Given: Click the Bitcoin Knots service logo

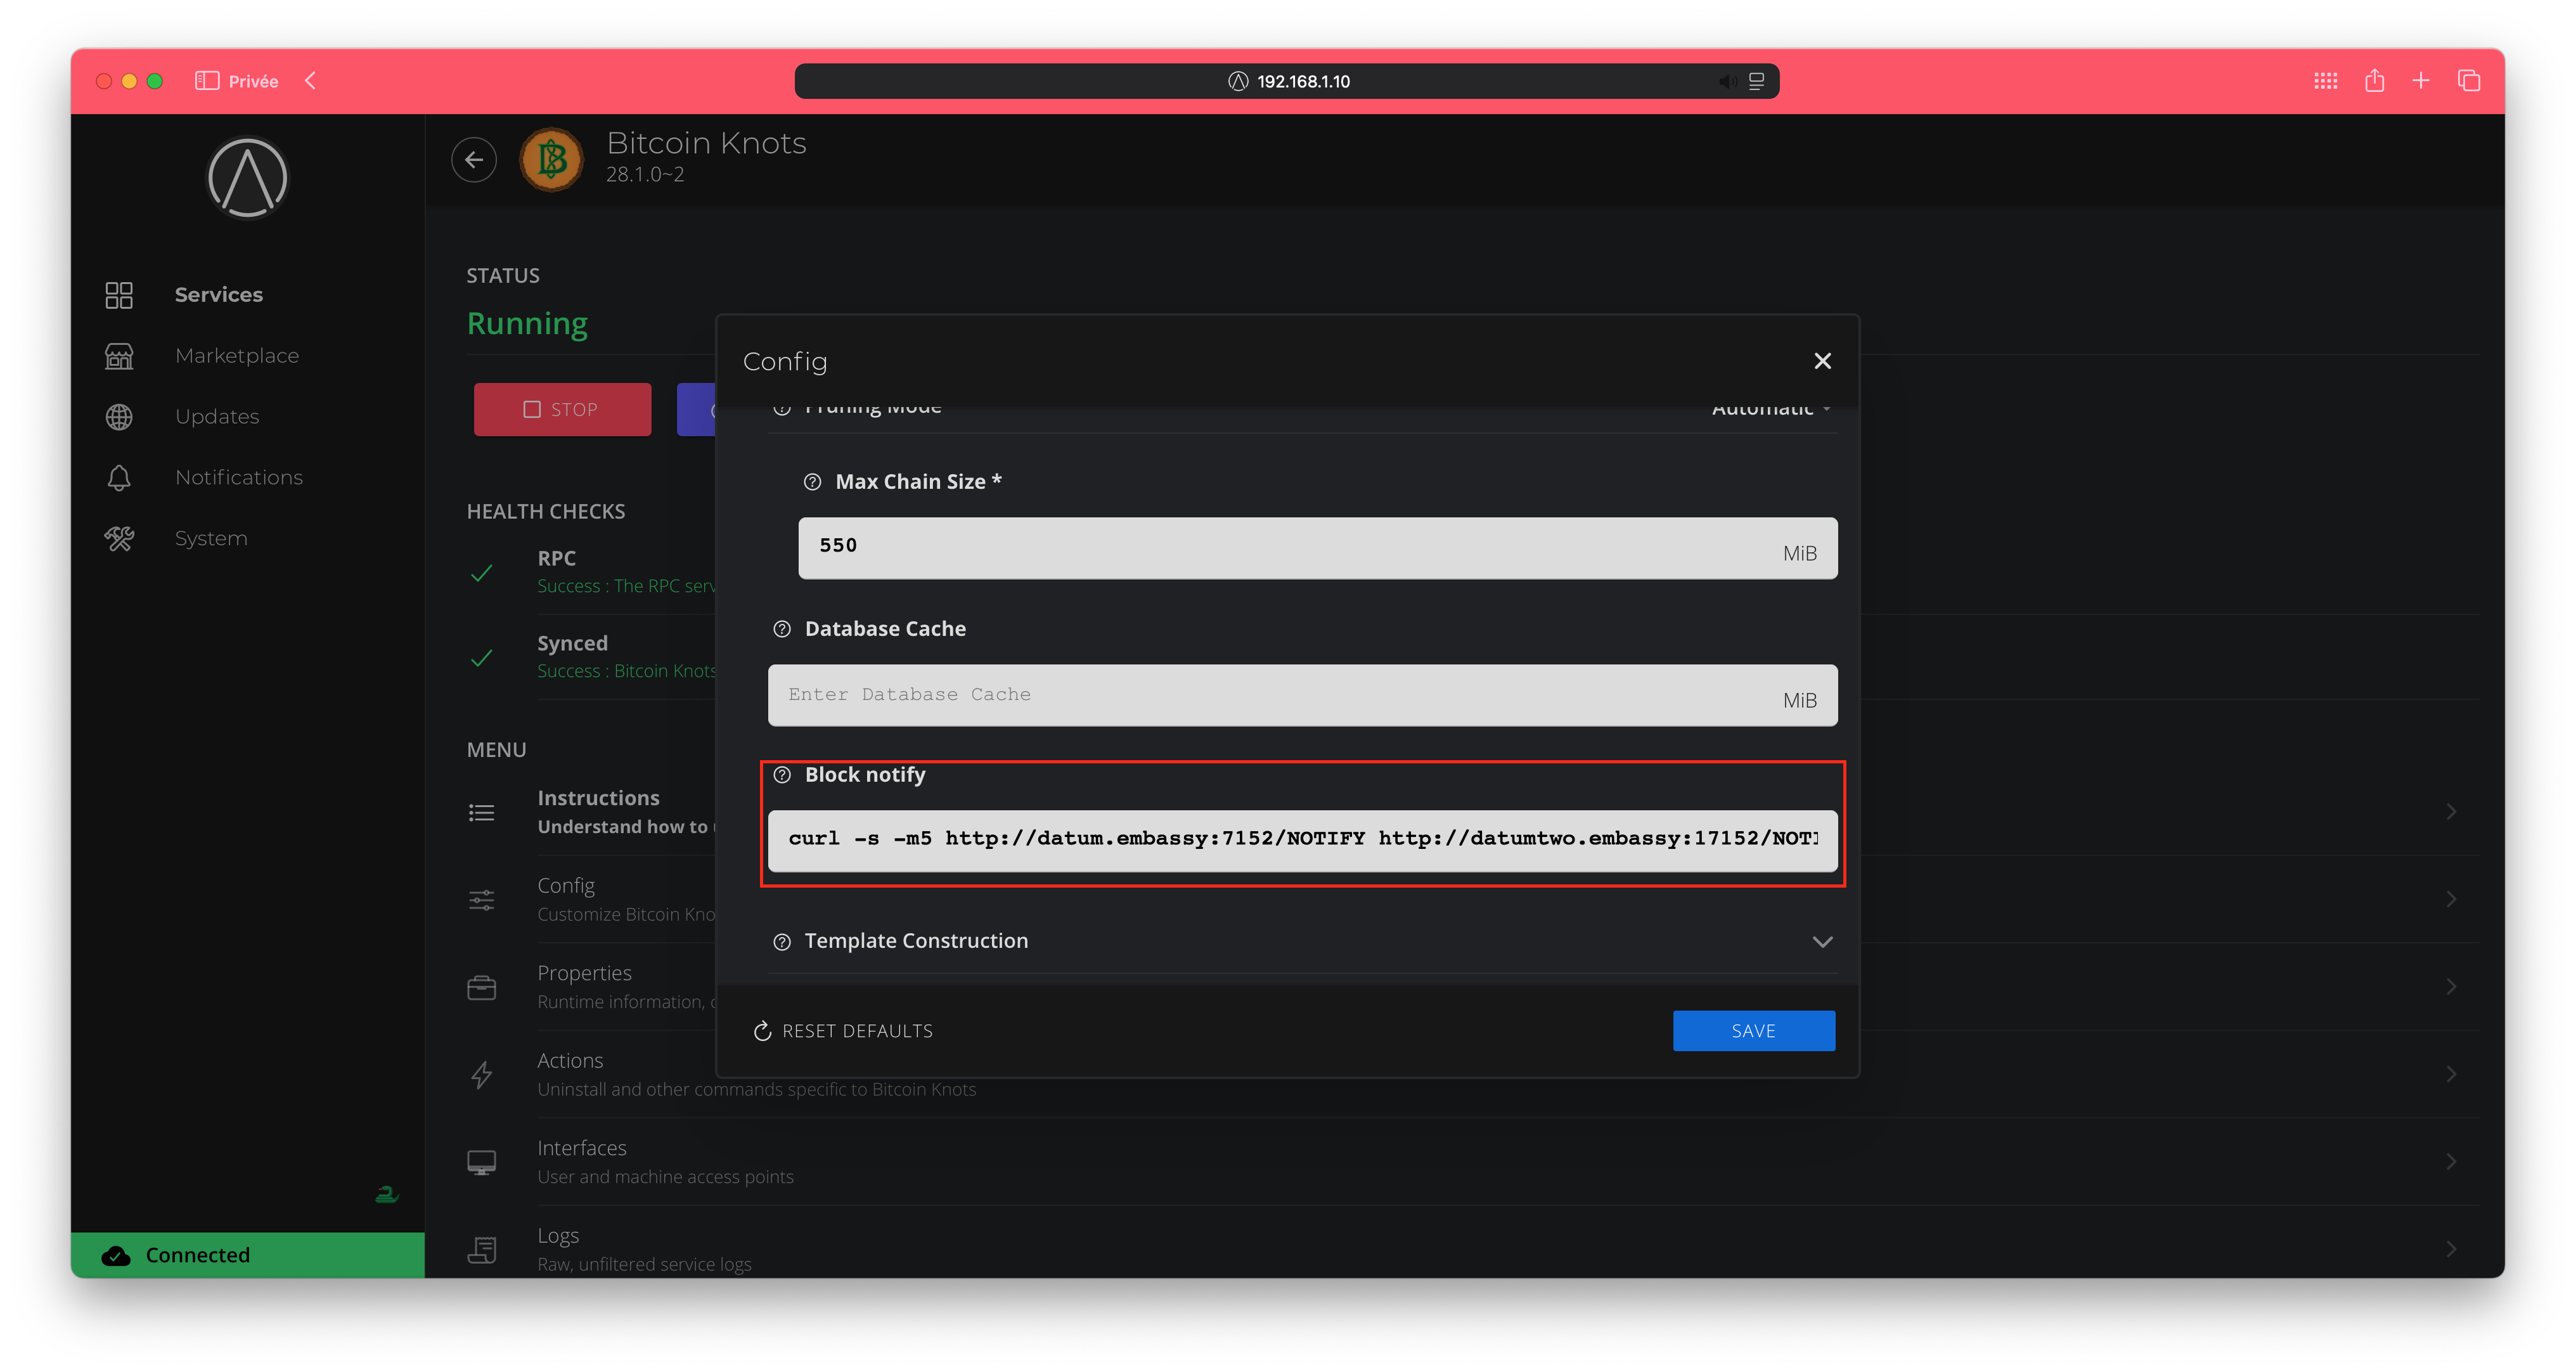Looking at the screenshot, I should tap(552, 159).
